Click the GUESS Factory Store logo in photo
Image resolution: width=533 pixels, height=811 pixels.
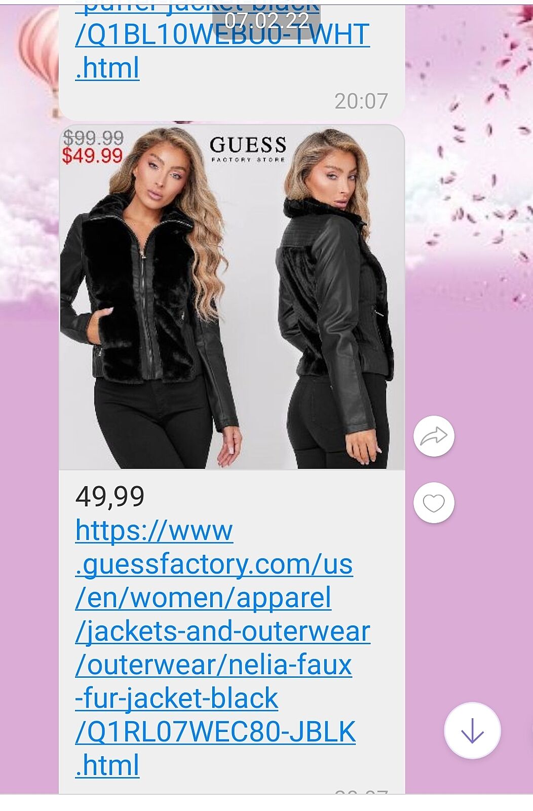click(x=248, y=149)
